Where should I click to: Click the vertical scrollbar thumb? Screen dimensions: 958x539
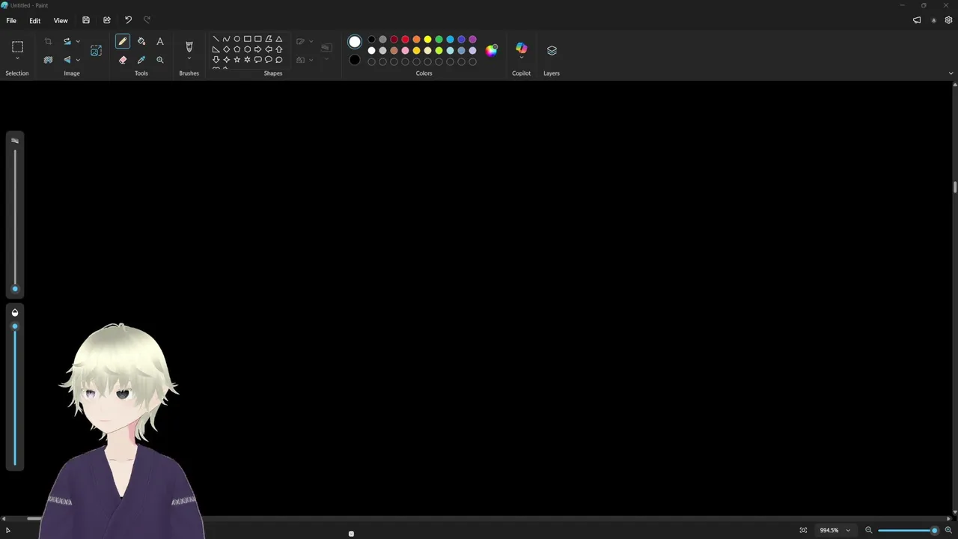coord(954,186)
